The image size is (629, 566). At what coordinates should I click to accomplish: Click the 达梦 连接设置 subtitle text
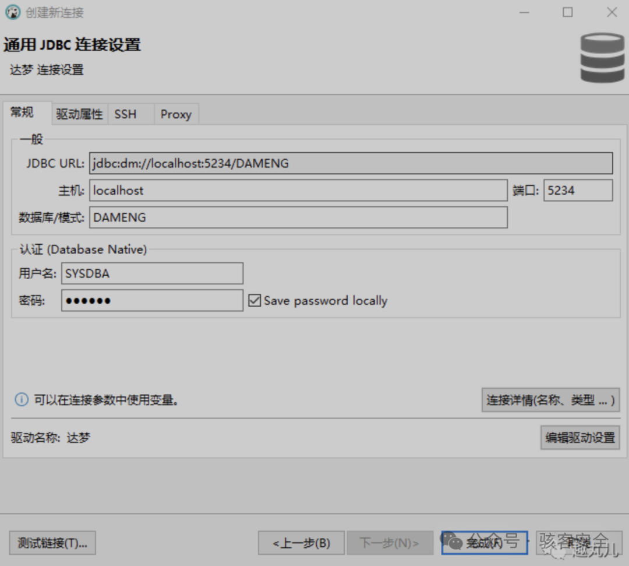(x=47, y=69)
